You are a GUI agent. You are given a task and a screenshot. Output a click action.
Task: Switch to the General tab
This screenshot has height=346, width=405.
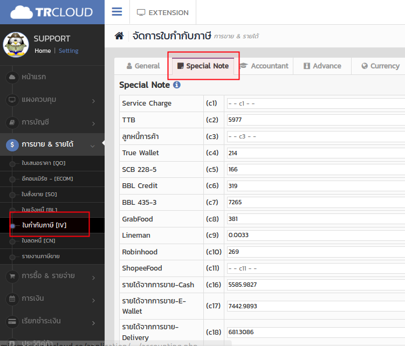pos(143,66)
